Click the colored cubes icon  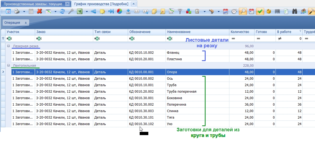(x=189, y=12)
